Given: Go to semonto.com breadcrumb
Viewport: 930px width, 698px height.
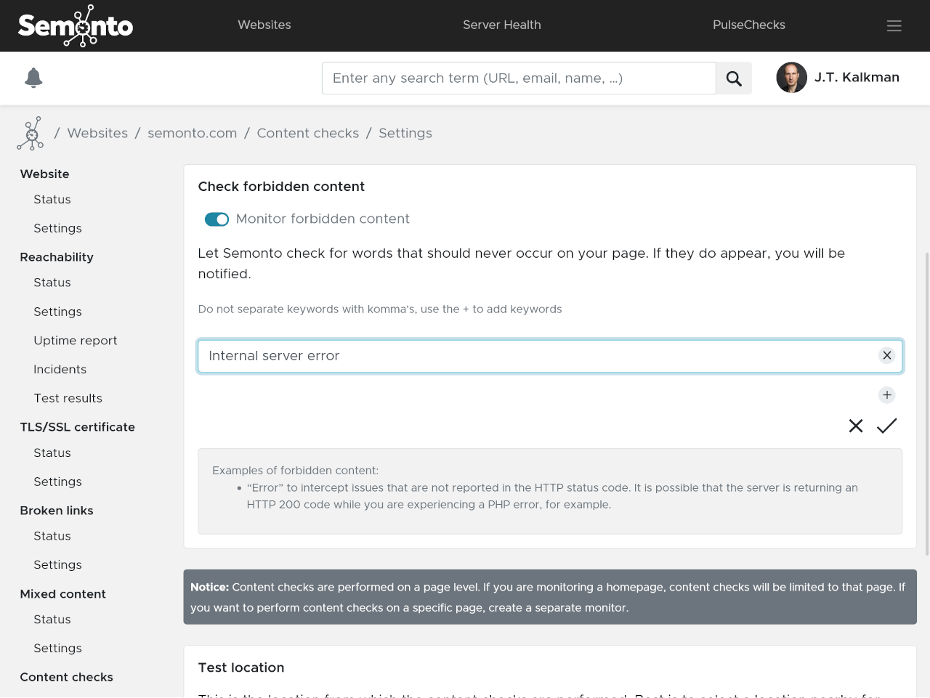Looking at the screenshot, I should [193, 133].
